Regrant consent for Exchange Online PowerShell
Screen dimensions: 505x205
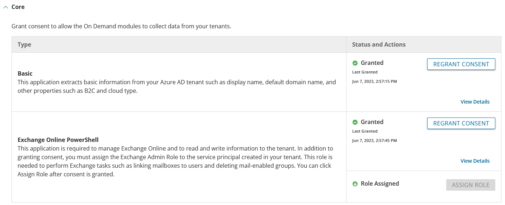pos(461,123)
